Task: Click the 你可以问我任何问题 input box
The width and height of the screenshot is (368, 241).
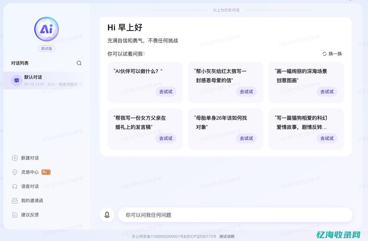Action: point(235,215)
